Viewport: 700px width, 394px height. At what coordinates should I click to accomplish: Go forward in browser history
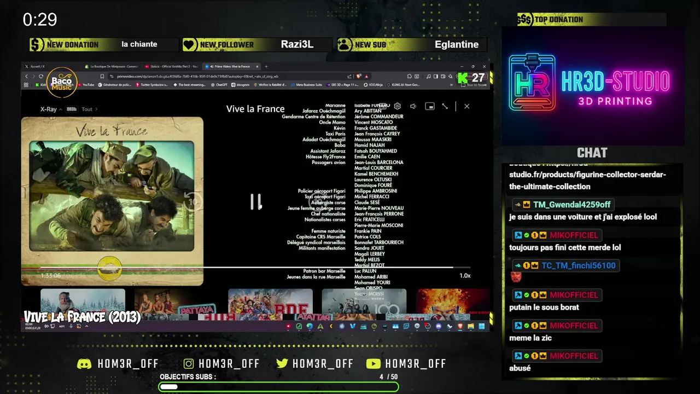click(33, 76)
